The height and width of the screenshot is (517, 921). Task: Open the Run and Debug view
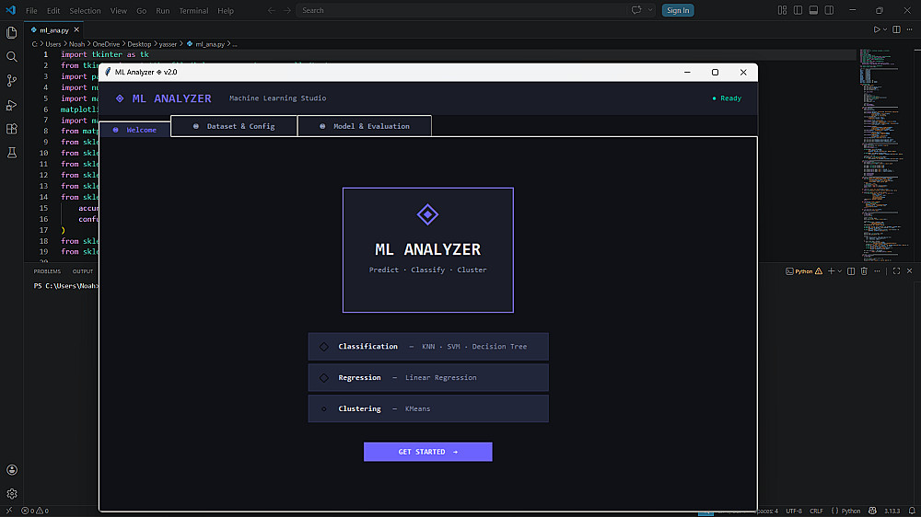click(x=12, y=105)
